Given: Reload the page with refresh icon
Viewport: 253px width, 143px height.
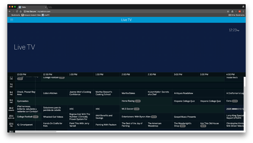Looking at the screenshot, I should 17,11.
